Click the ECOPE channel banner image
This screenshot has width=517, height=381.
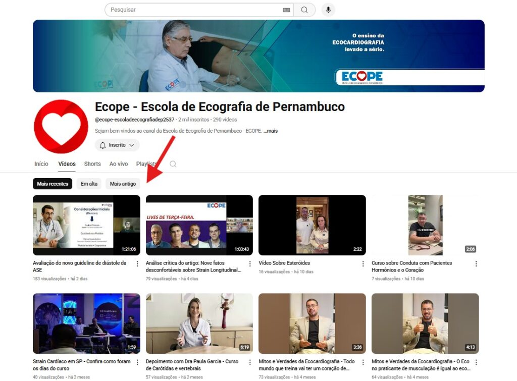pyautogui.click(x=258, y=56)
